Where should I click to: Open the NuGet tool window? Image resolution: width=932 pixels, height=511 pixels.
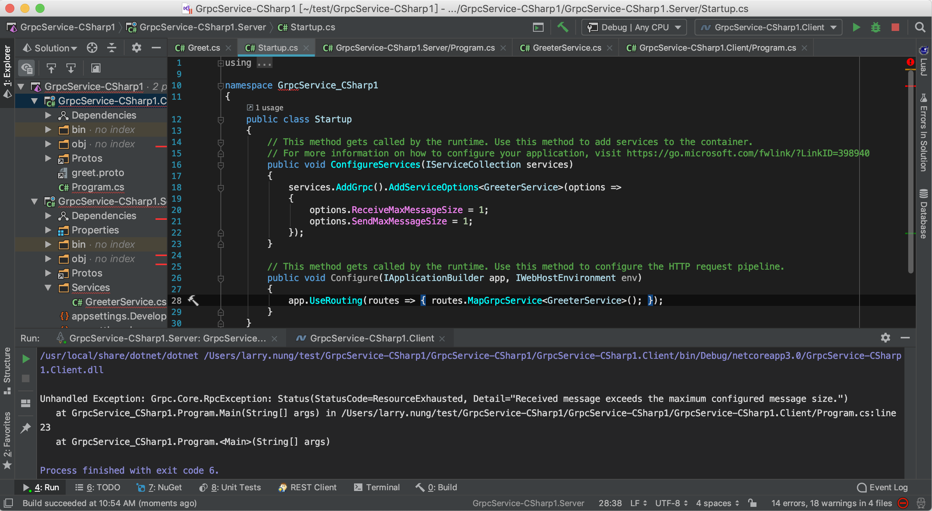click(159, 488)
